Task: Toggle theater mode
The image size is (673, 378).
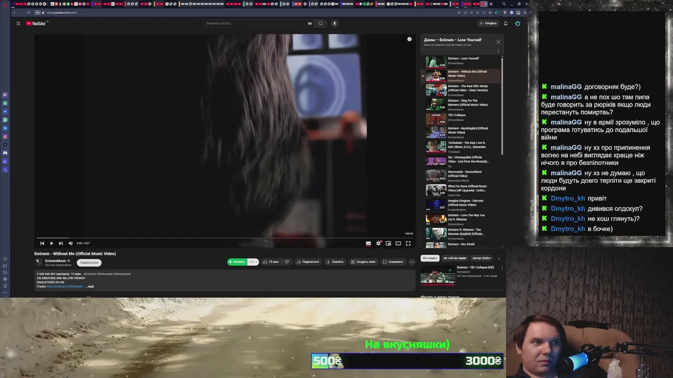Action: click(398, 243)
